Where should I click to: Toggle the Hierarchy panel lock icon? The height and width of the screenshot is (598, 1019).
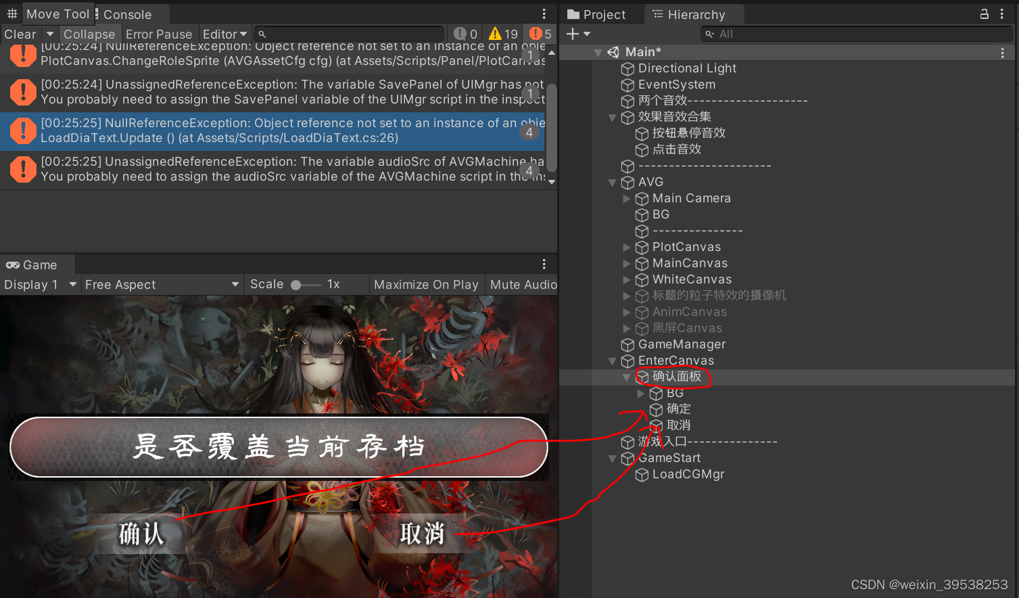985,14
